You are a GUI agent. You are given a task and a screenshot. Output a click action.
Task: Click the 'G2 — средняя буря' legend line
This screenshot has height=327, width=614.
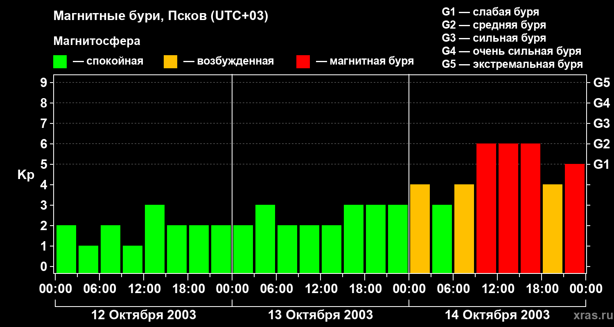point(494,25)
